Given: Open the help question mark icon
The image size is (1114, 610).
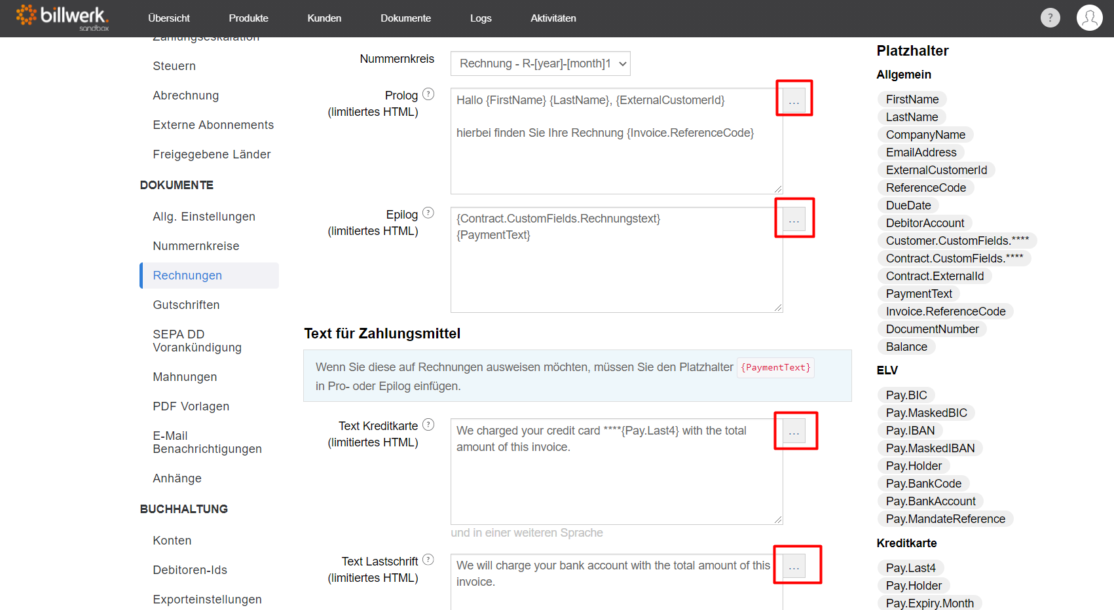Looking at the screenshot, I should tap(1050, 18).
